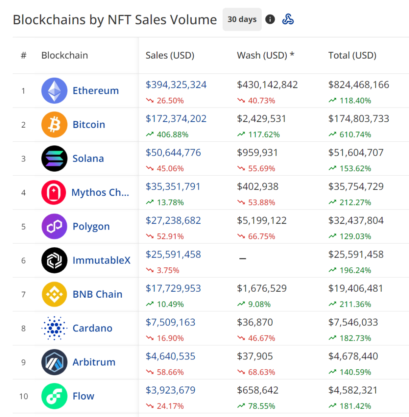
Task: Click the Solana logo icon
Action: tap(54, 158)
